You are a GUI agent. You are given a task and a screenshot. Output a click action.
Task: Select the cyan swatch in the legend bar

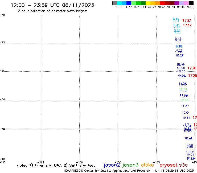[120, 3]
